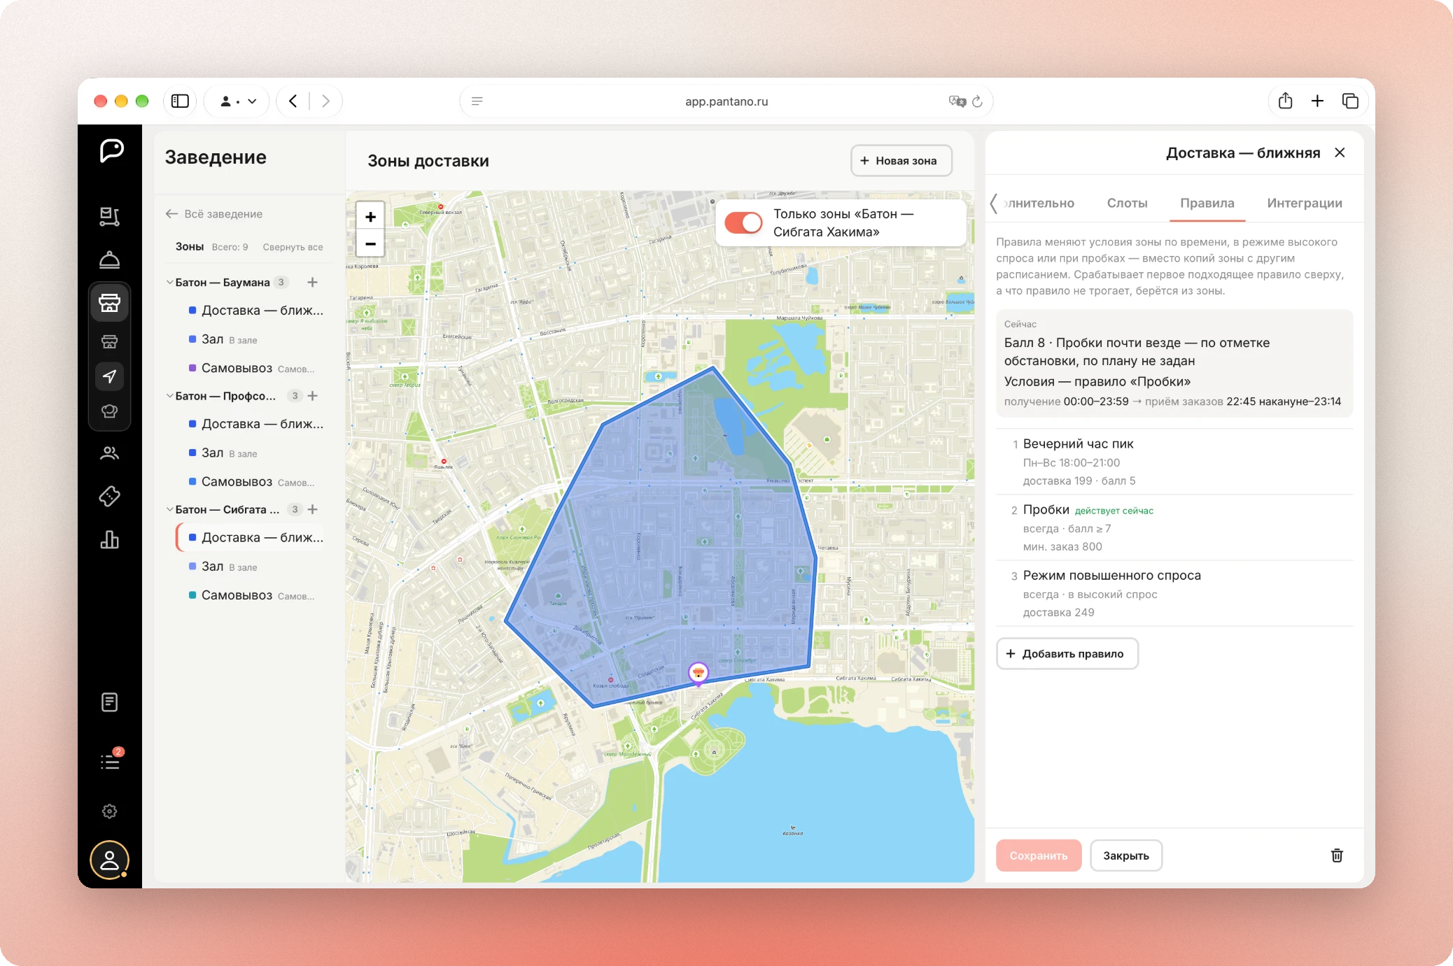Screen dimensions: 1453x966
Task: Toggle the browser sidebar button
Action: (x=180, y=101)
